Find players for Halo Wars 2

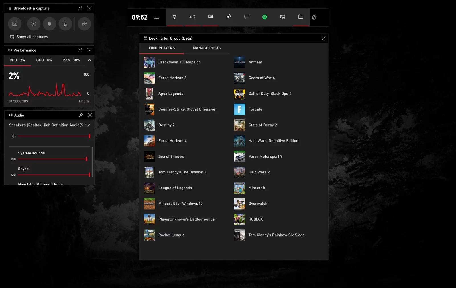tap(252, 172)
